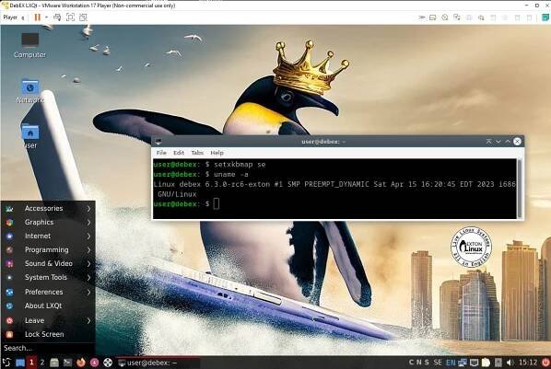Open the Computer desktop icon

(29, 44)
